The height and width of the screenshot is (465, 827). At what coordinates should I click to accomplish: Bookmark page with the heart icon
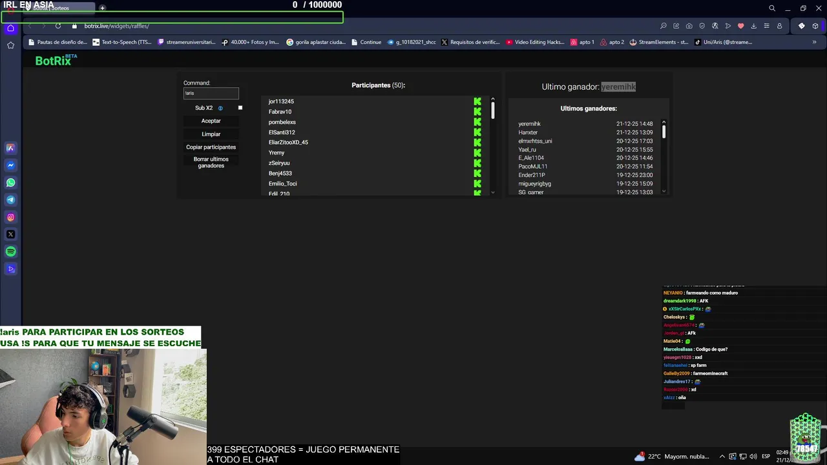[x=741, y=26]
